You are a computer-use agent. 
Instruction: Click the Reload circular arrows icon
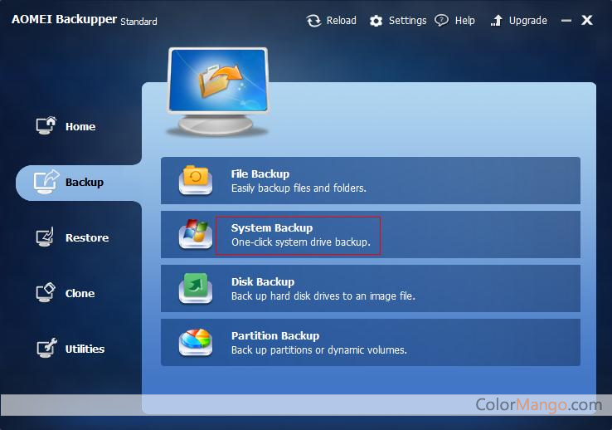pos(313,21)
